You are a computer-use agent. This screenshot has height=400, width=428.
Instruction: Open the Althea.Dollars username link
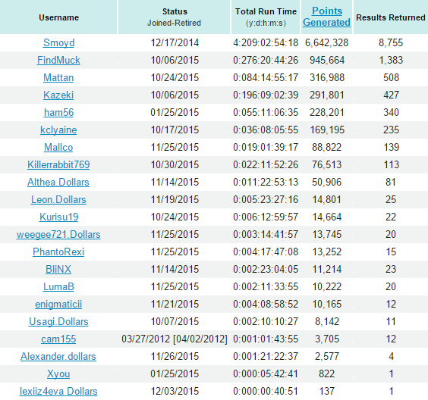(x=58, y=183)
